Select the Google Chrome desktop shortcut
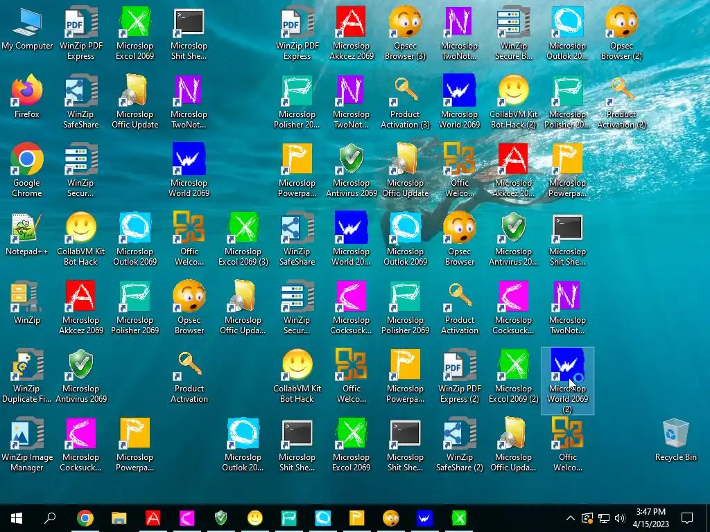The image size is (710, 532). coord(27,170)
